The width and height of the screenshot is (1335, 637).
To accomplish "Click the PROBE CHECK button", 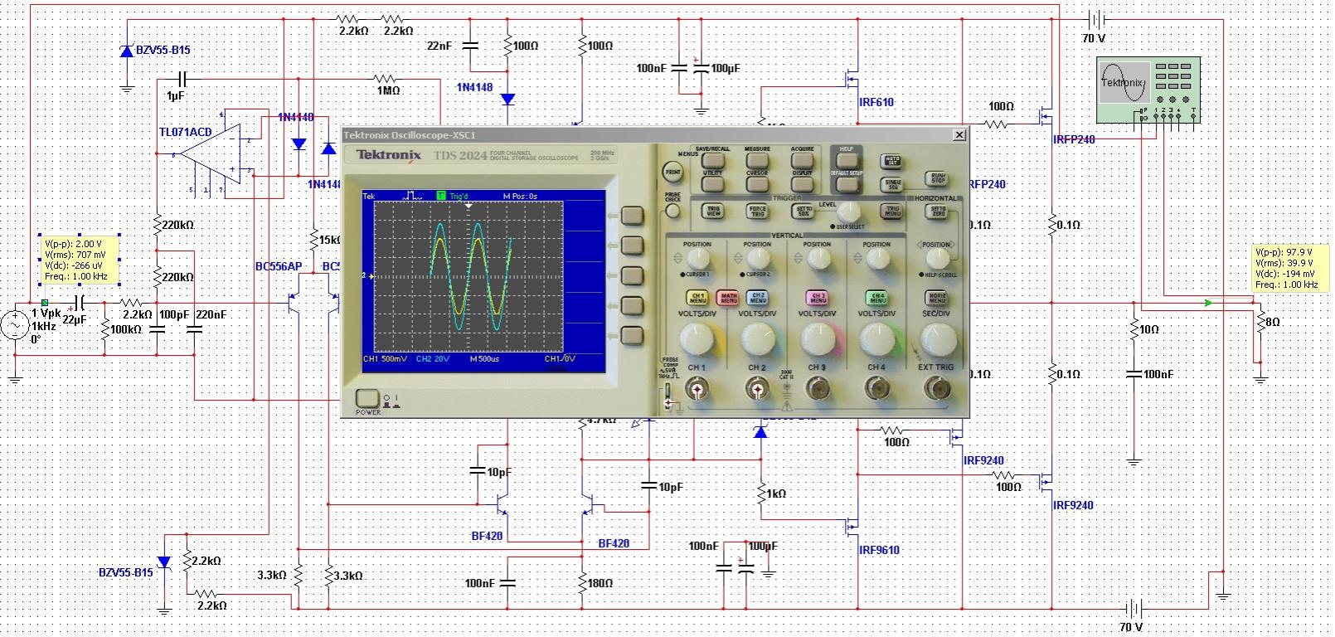I will tap(672, 211).
